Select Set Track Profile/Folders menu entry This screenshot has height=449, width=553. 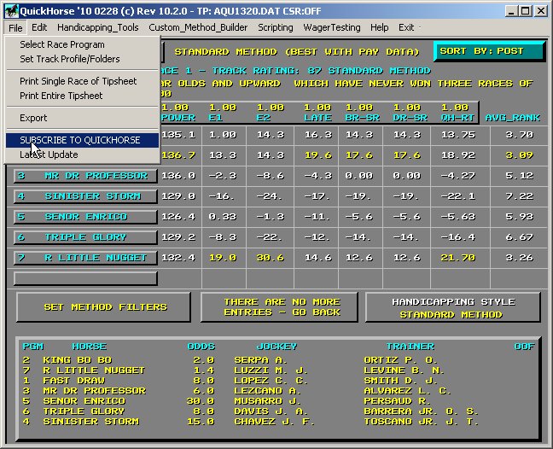point(70,59)
